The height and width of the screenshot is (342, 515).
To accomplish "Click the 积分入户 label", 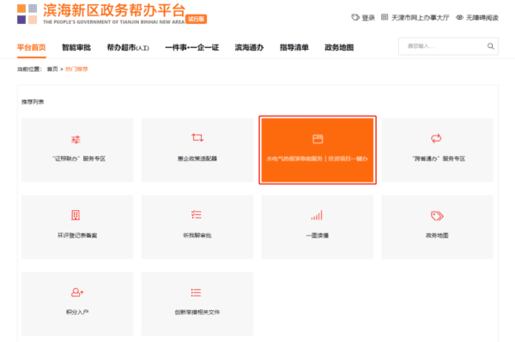I will (x=77, y=312).
